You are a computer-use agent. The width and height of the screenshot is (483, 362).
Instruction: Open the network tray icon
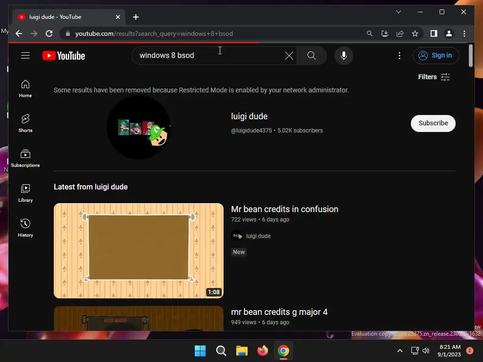pyautogui.click(x=415, y=351)
